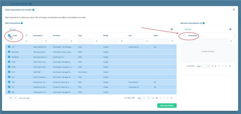Uncheck row 123 Lake Crescent

click(9, 47)
